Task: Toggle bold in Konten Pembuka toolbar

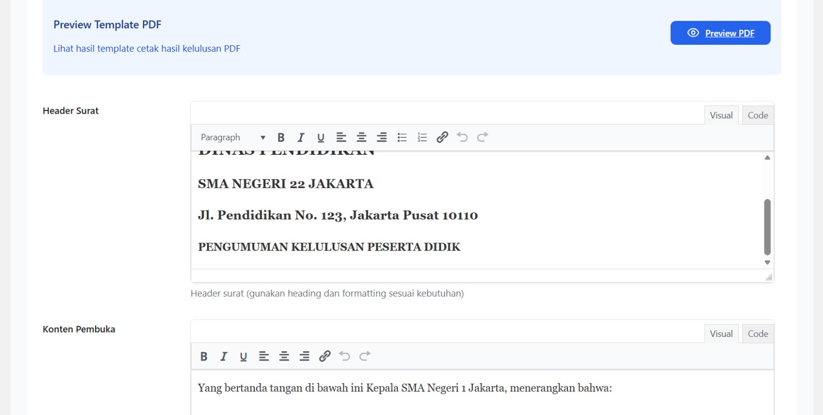Action: [204, 356]
